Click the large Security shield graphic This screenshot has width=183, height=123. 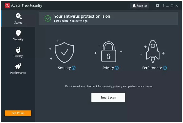coord(64,52)
